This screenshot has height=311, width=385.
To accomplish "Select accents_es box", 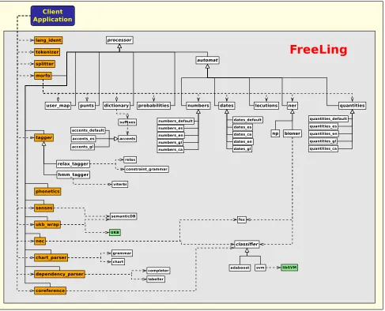I will coord(83,138).
